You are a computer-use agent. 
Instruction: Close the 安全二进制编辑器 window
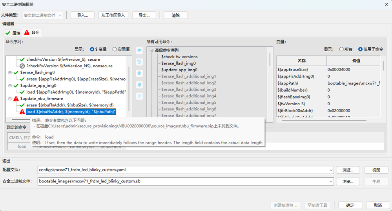pos(386,4)
